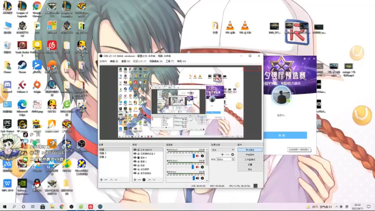This screenshot has width=375, height=211.
Task: Move selected scene down with the arrow
Action: 116,180
